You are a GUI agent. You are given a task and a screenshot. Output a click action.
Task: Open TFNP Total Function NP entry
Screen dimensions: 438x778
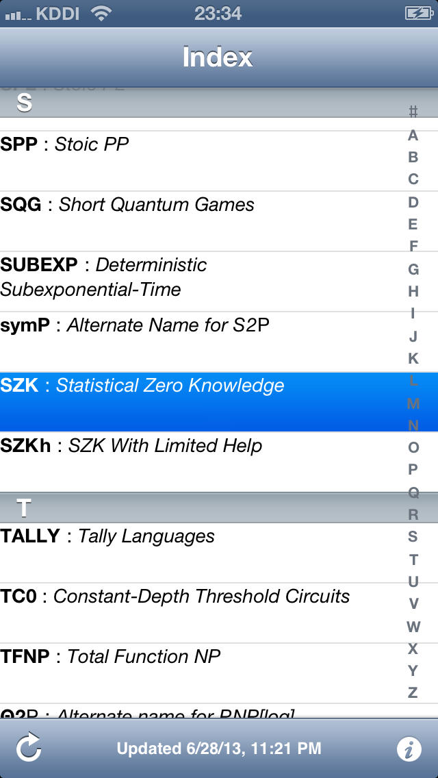pos(198,673)
